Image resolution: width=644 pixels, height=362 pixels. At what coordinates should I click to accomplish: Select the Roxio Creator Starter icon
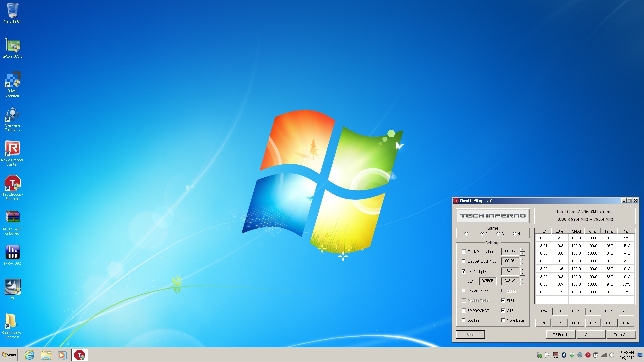(12, 154)
